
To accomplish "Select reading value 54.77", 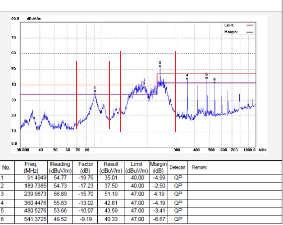I will pyautogui.click(x=60, y=178).
